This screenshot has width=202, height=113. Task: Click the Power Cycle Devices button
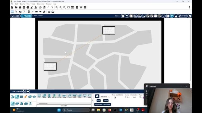point(24,91)
